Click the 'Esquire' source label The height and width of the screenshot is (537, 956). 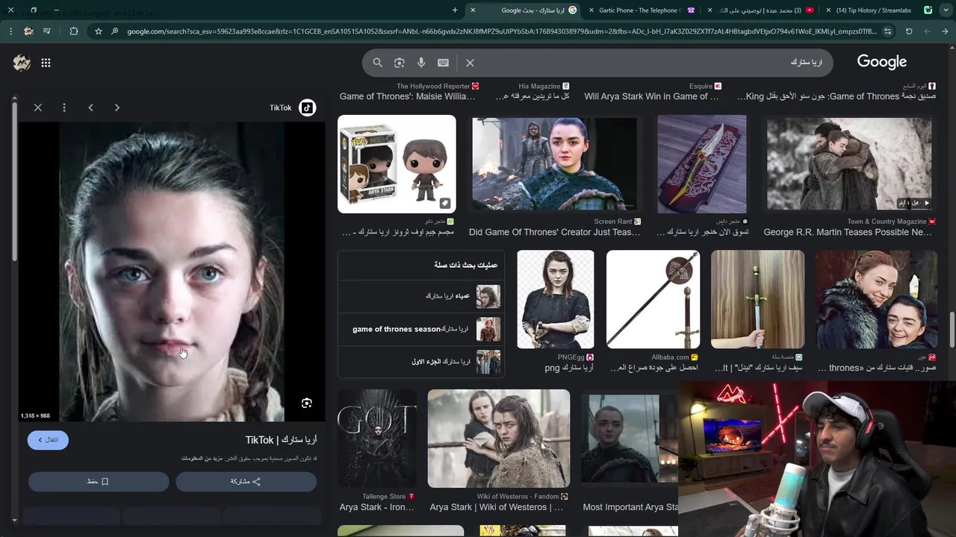(701, 87)
